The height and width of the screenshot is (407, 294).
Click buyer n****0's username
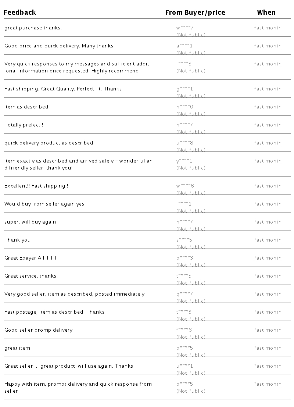(x=185, y=107)
